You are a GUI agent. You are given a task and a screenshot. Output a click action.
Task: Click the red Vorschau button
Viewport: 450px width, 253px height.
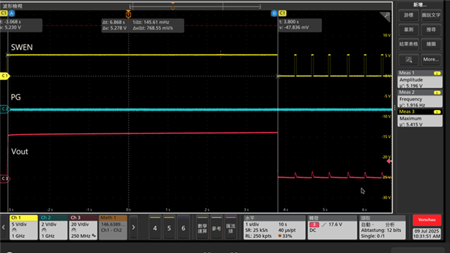[427, 220]
